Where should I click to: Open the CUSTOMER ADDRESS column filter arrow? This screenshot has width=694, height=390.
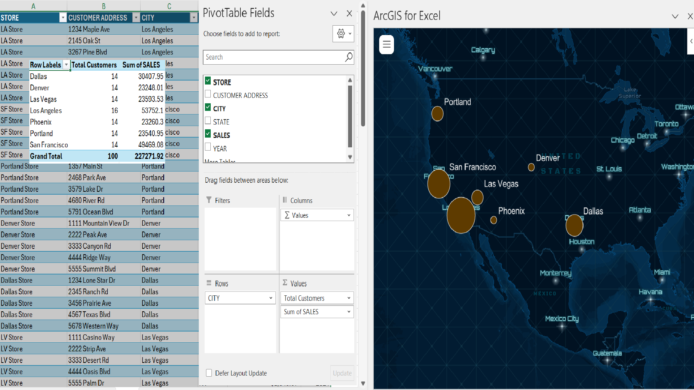136,18
